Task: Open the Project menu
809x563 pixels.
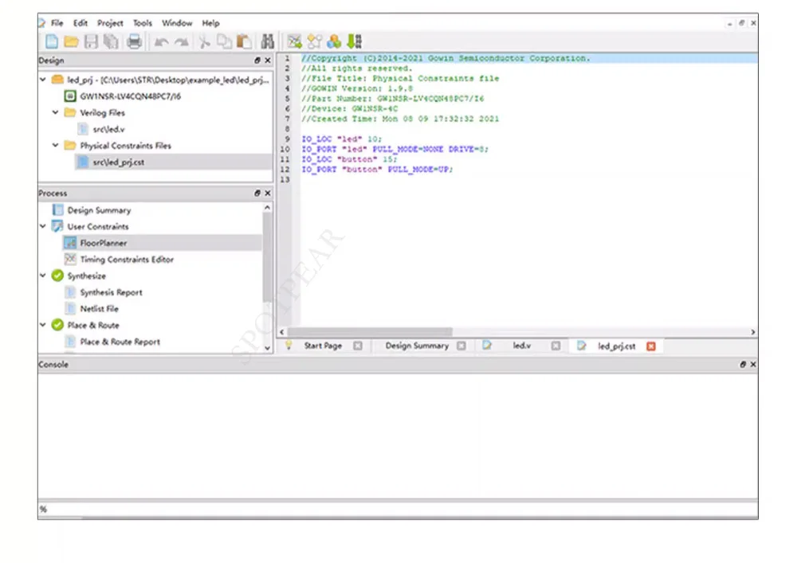Action: click(110, 23)
